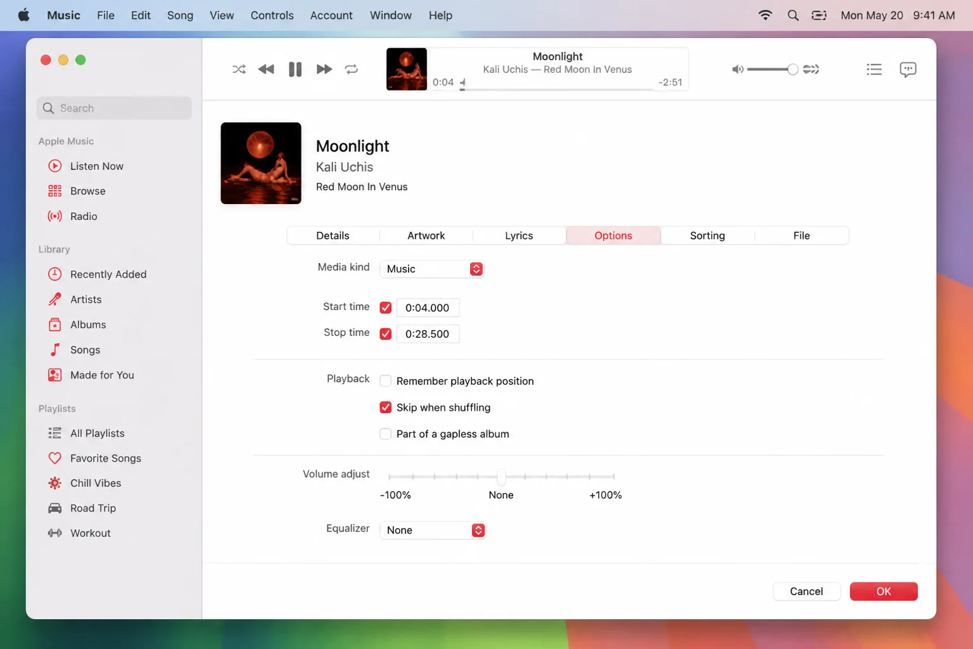Switch to the Sorting tab
This screenshot has width=973, height=649.
point(708,236)
